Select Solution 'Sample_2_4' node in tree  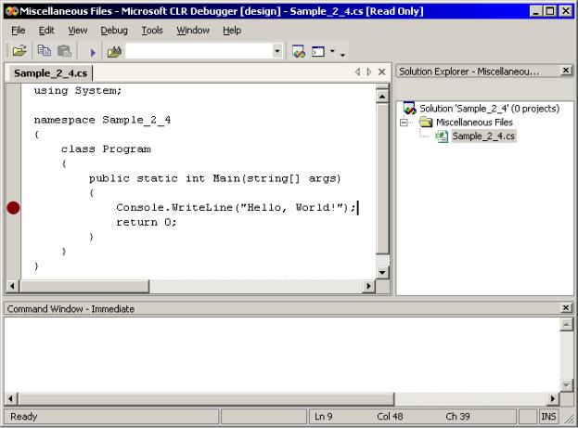click(489, 109)
